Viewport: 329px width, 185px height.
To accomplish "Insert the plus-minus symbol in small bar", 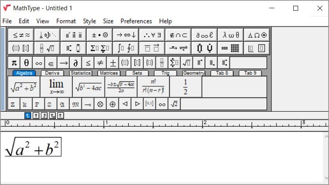I will click(113, 63).
